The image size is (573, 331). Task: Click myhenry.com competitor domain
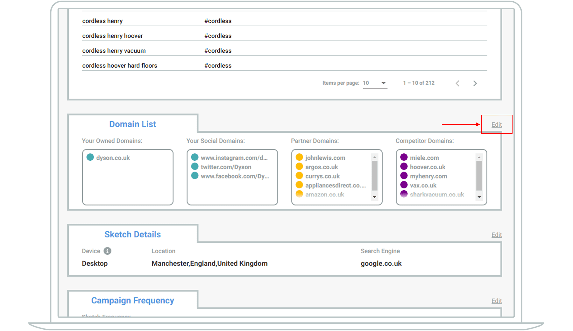coord(428,176)
